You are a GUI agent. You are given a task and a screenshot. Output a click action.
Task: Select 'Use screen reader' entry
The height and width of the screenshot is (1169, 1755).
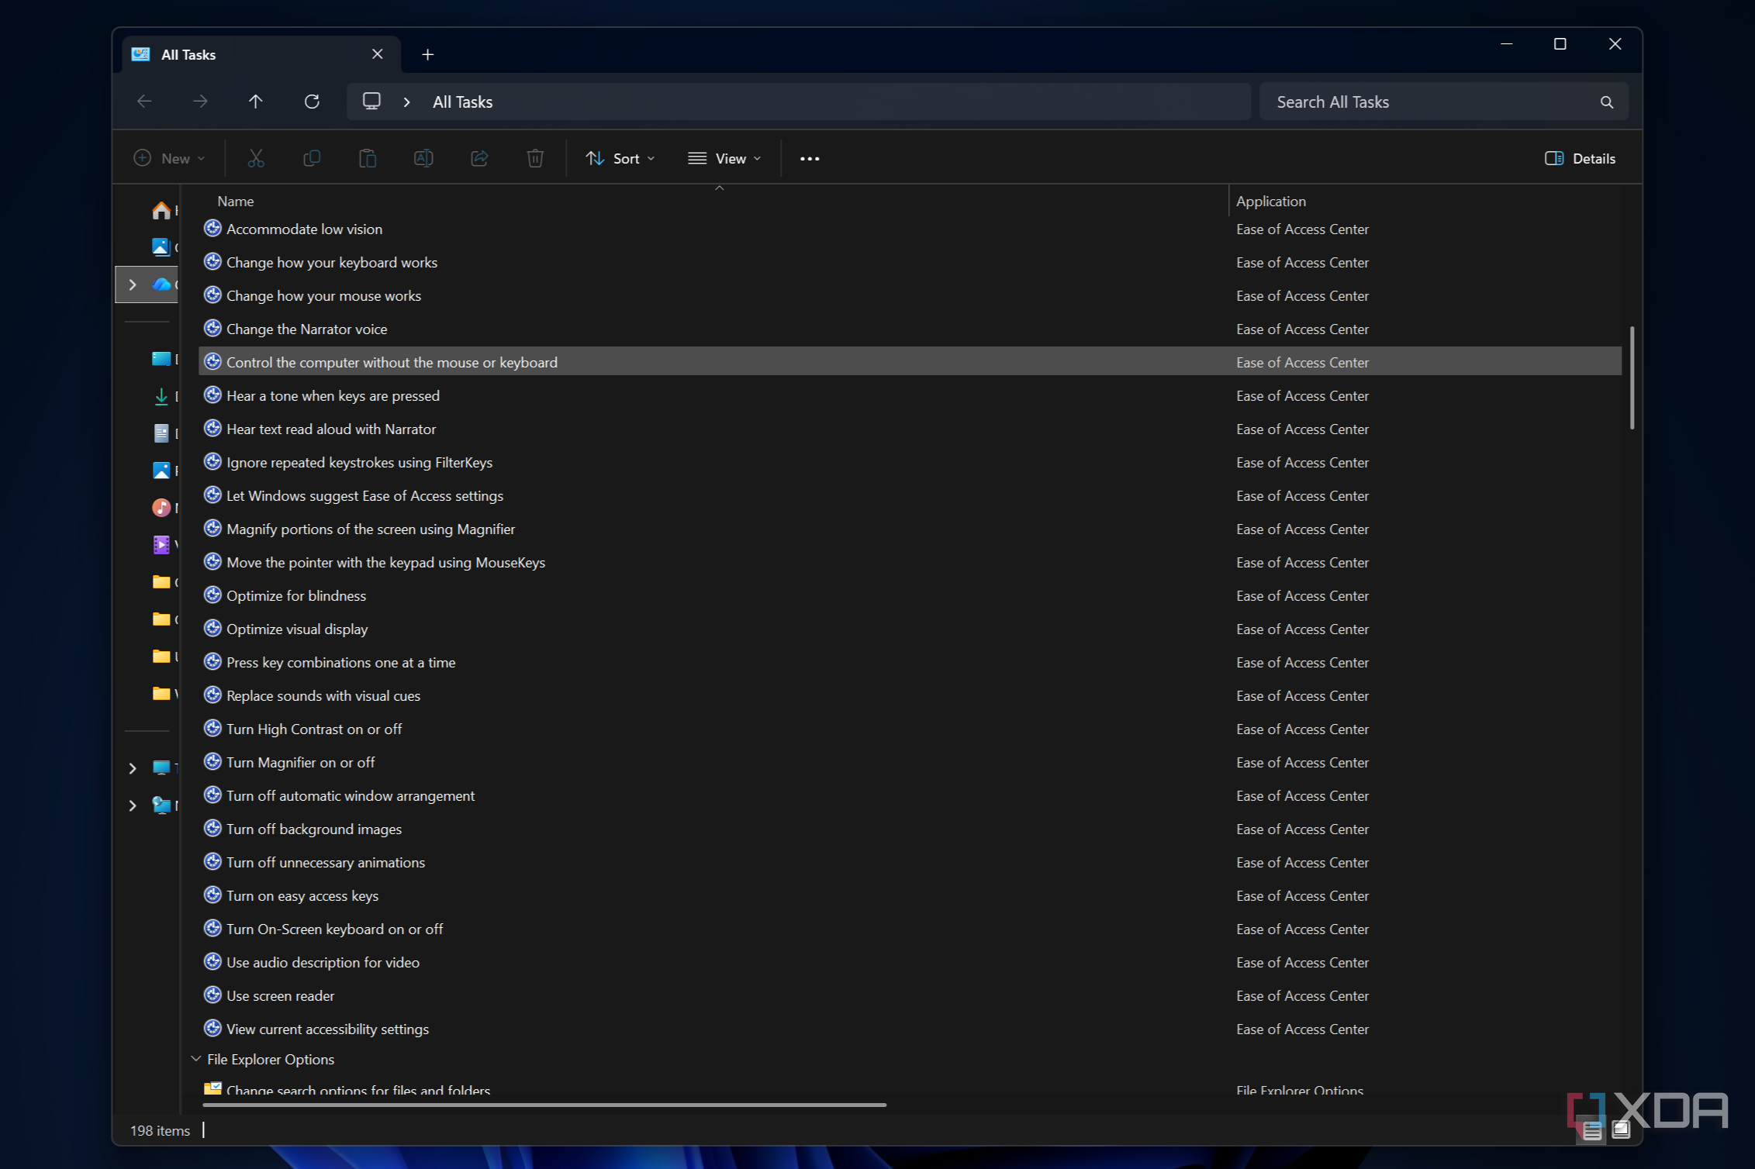click(910, 995)
